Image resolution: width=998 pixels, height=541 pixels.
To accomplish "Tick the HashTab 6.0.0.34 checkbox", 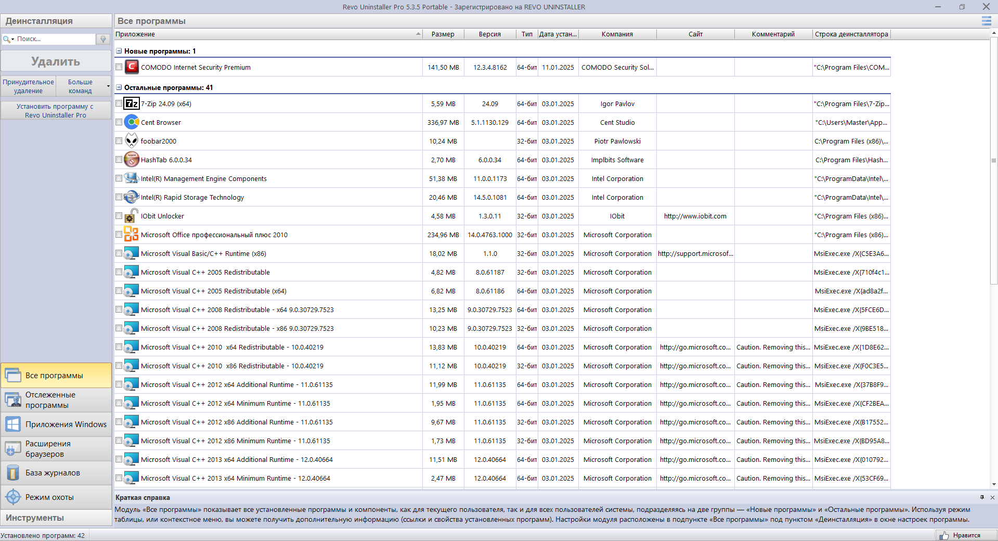I will (x=119, y=160).
